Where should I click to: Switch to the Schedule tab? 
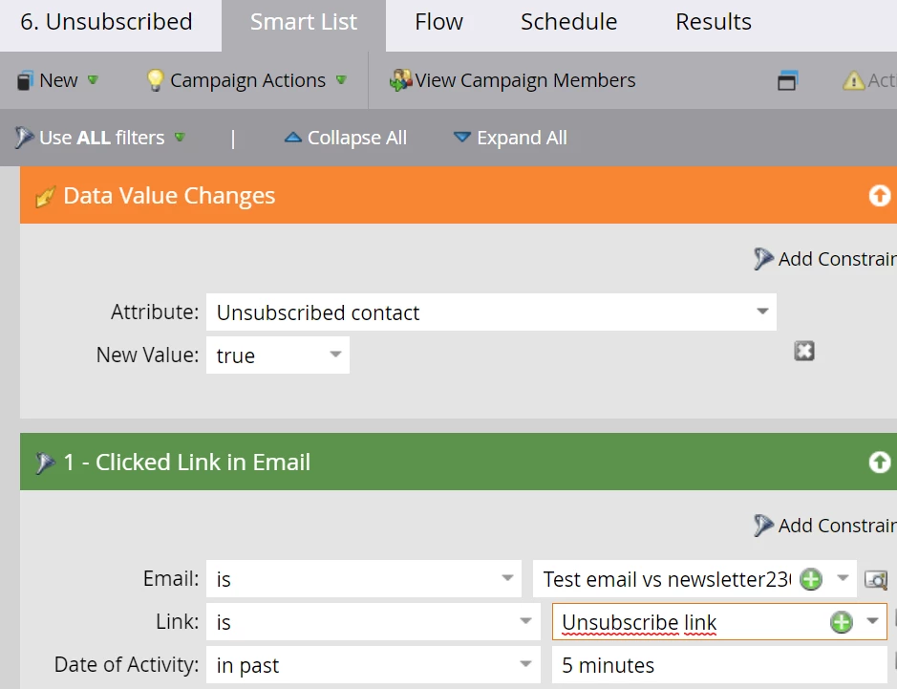tap(568, 22)
